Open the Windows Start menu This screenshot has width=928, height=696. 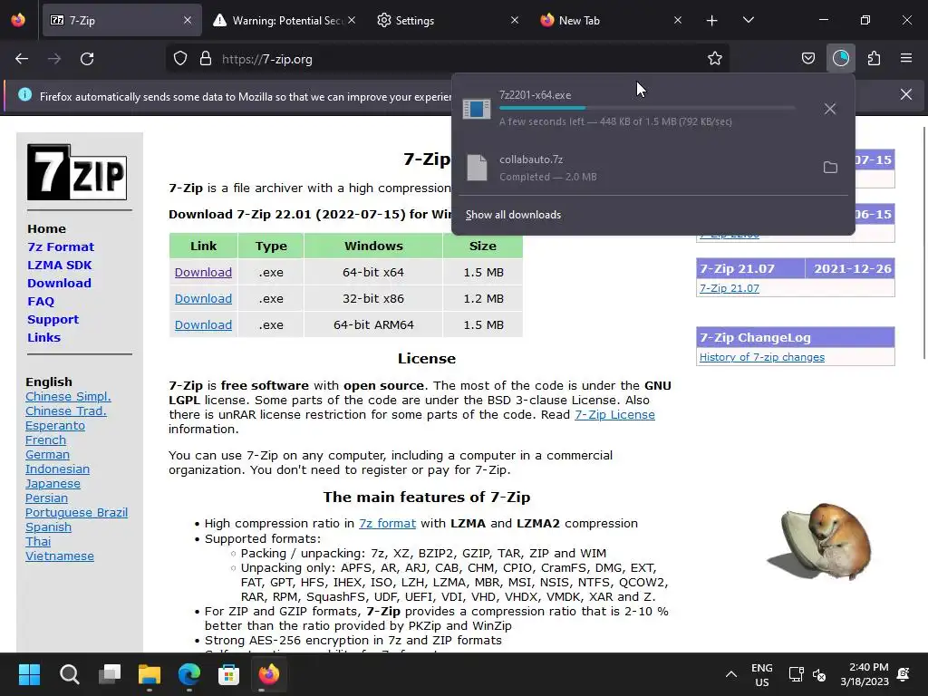point(29,674)
